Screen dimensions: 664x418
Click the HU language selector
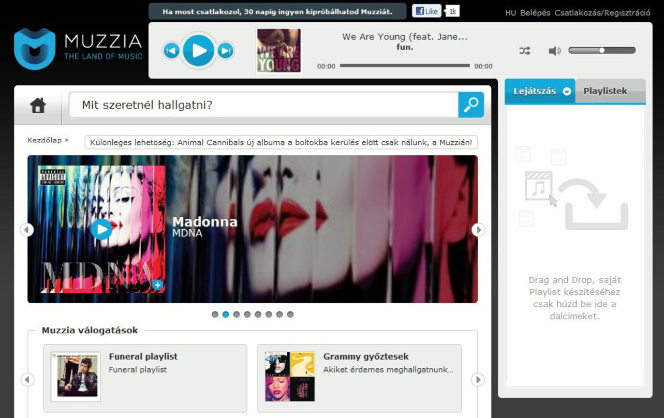511,12
